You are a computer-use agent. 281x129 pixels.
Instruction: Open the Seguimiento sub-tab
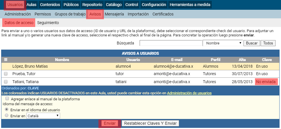tap(48, 23)
